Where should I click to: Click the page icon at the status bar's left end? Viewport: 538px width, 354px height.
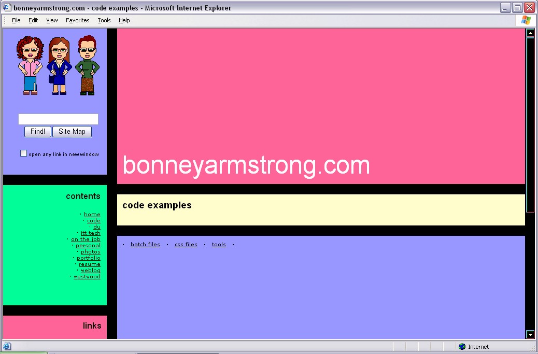7,347
